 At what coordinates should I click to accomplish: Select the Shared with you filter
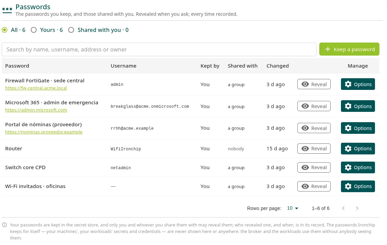(71, 30)
